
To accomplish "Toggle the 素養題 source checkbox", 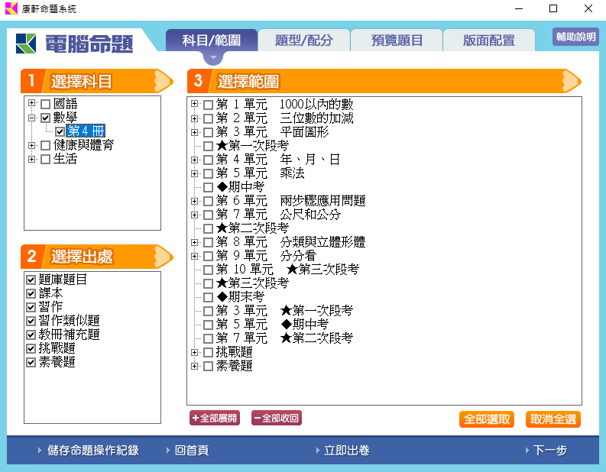I will 31,363.
